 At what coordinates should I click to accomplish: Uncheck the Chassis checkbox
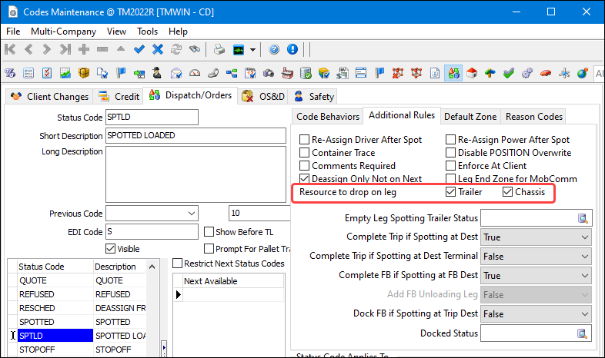[508, 192]
